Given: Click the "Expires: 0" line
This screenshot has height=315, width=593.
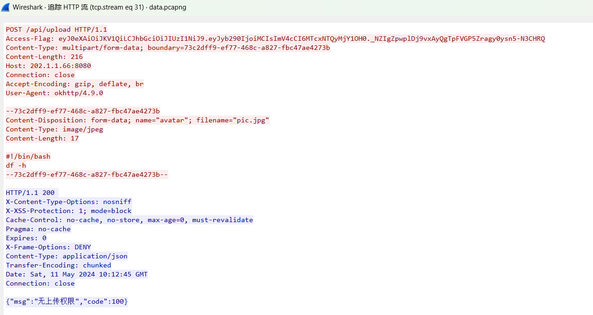Looking at the screenshot, I should click(x=26, y=238).
